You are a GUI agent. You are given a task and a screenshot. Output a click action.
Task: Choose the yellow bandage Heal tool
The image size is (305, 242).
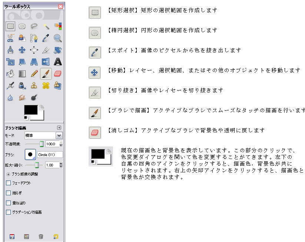pos(46,86)
